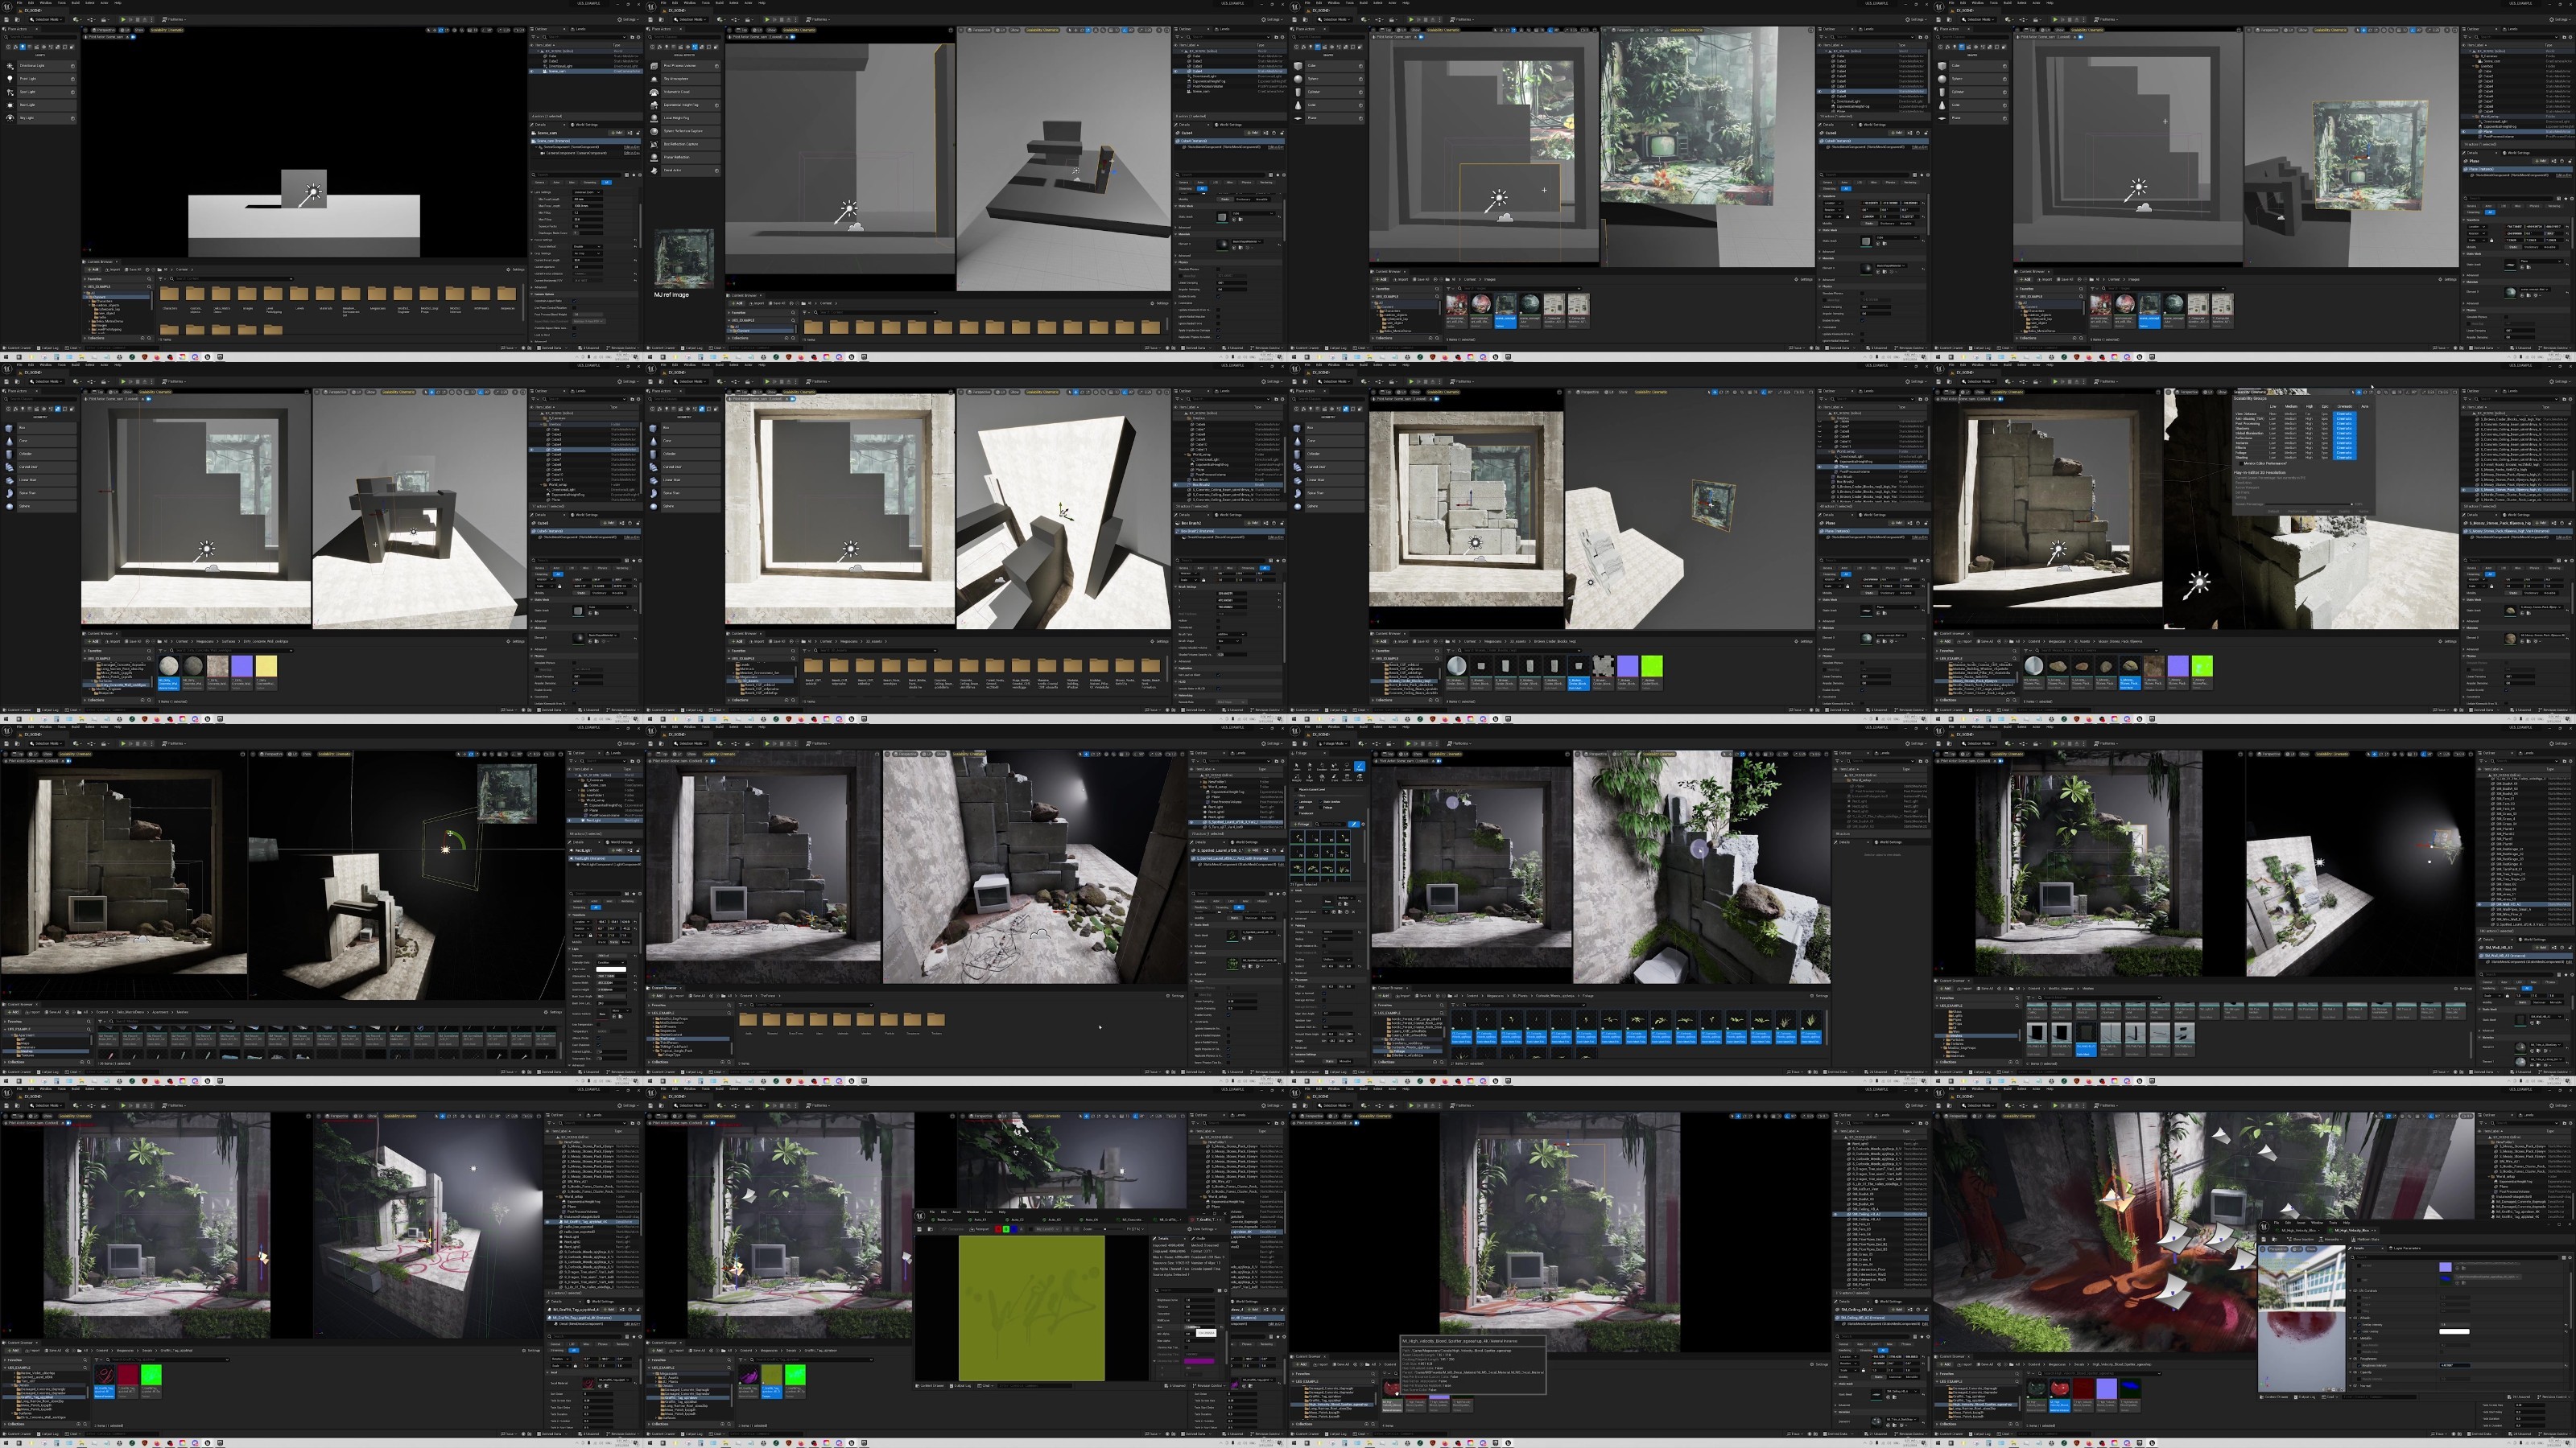Click Add in Lights-panel screenshot content browser

[x=93, y=269]
